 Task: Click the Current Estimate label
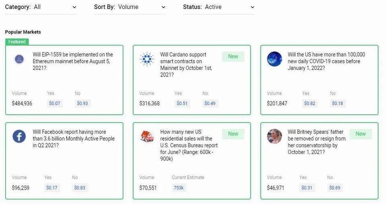tap(188, 177)
